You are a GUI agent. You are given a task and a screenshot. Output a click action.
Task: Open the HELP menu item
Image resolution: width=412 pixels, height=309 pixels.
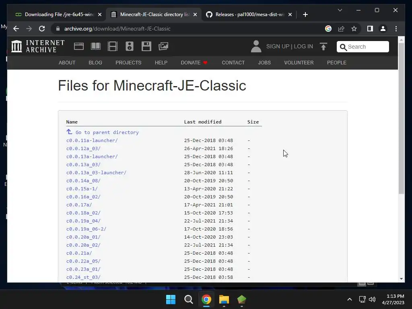click(161, 63)
